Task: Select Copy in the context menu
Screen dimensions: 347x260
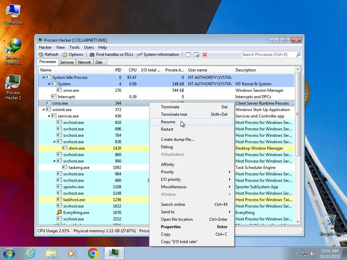Action: click(192, 234)
